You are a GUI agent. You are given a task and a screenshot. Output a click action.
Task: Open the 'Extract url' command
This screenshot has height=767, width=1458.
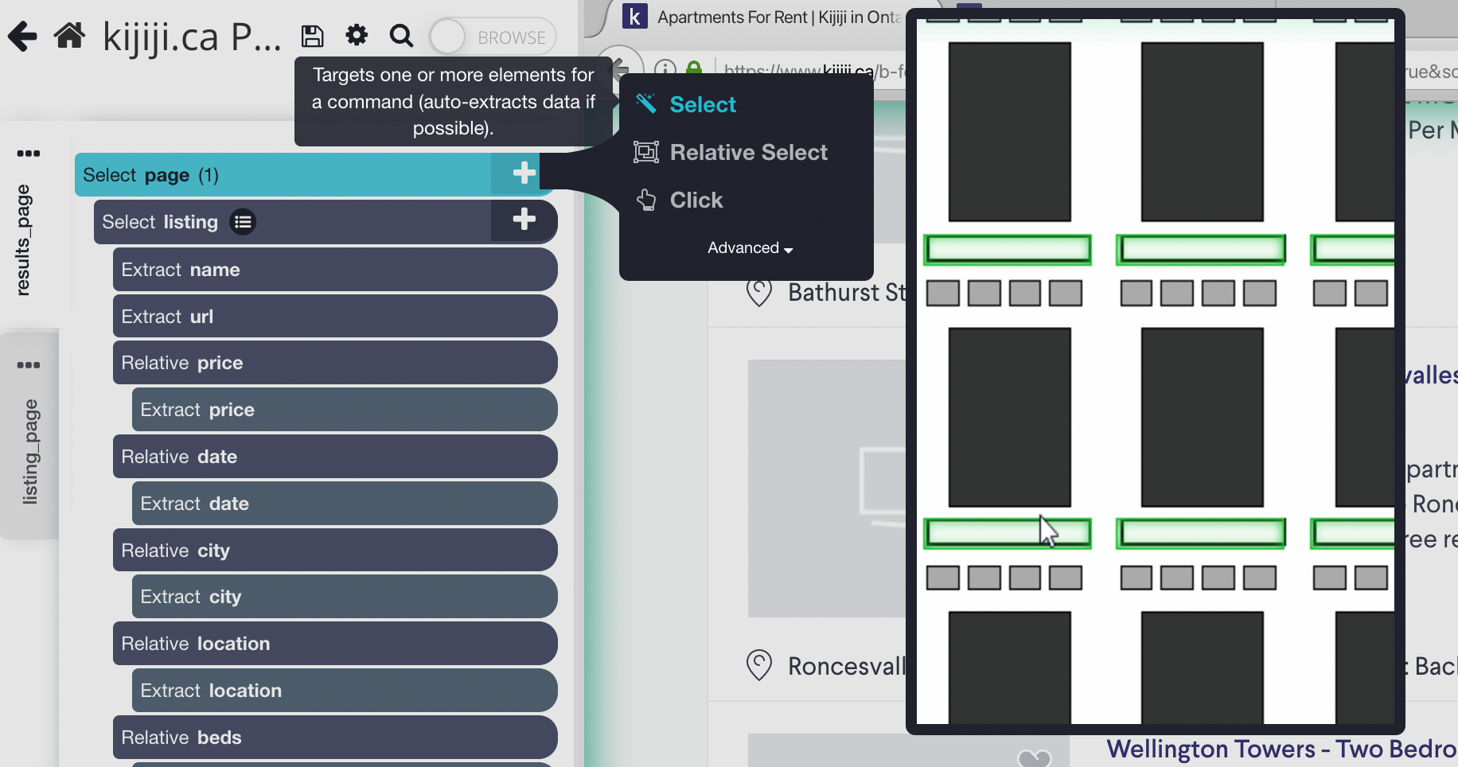point(335,317)
